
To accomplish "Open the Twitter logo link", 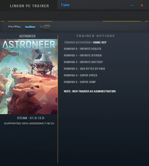I will 30,27.
